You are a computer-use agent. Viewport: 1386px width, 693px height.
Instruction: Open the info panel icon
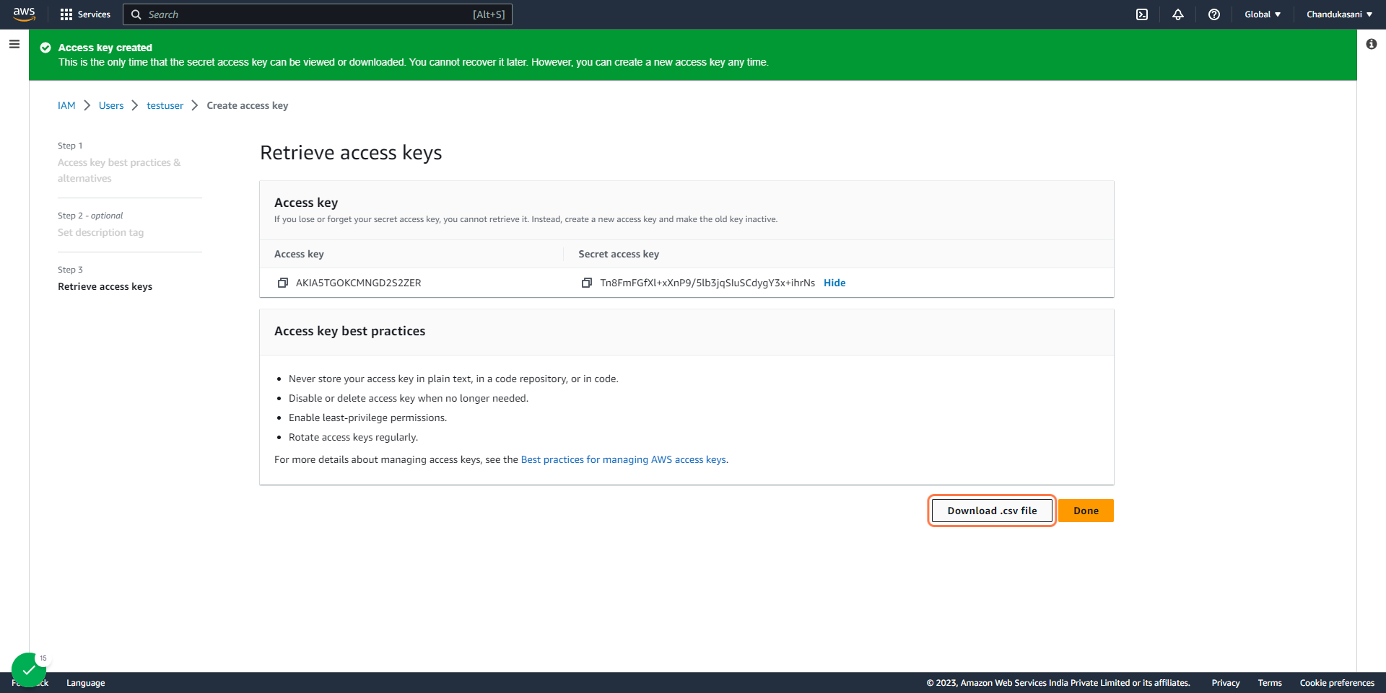[x=1372, y=44]
